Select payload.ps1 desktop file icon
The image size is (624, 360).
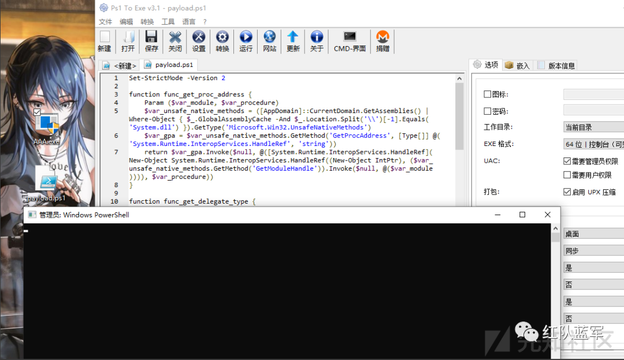click(x=47, y=183)
